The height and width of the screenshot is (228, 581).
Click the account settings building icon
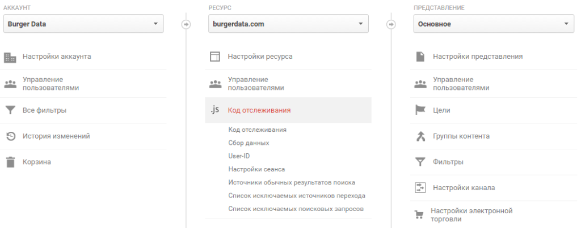pos(10,57)
